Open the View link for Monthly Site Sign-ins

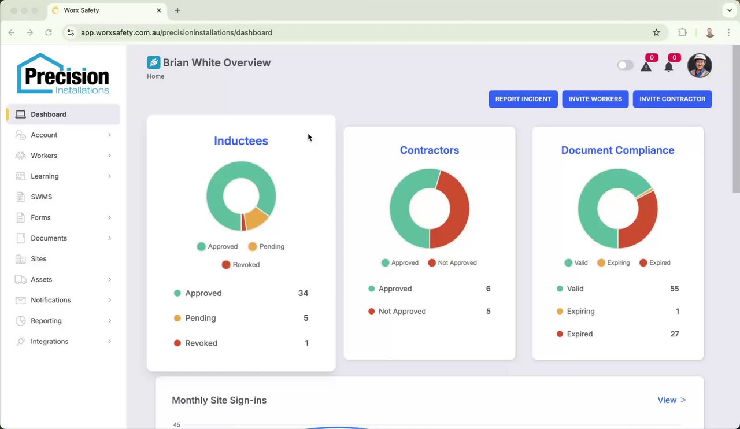point(672,400)
